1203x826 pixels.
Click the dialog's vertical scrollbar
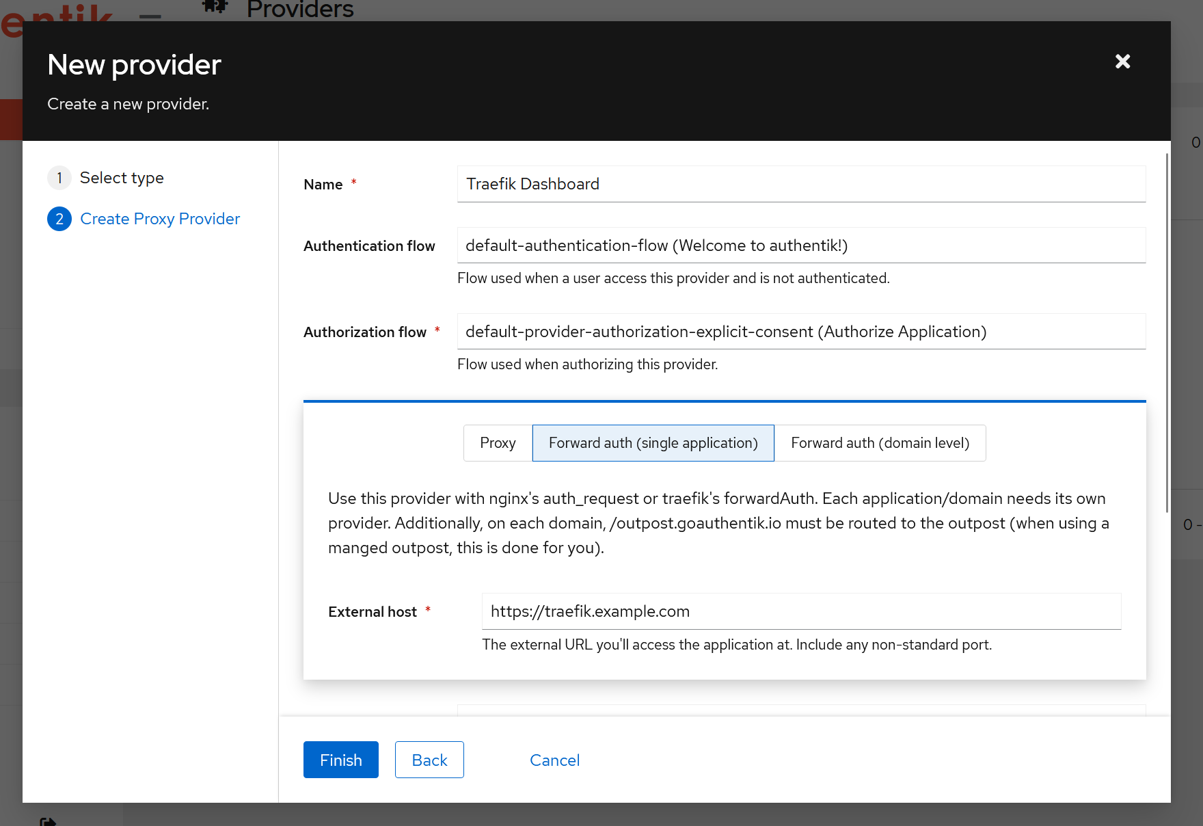(1167, 333)
